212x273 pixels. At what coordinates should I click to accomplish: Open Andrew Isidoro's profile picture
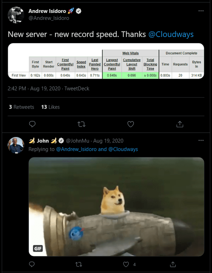pyautogui.click(x=16, y=15)
